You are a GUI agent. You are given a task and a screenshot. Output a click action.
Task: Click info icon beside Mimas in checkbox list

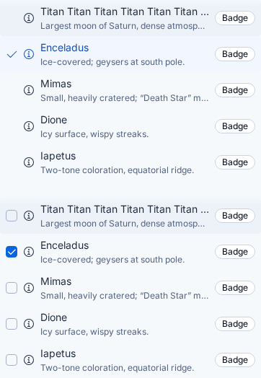click(29, 288)
